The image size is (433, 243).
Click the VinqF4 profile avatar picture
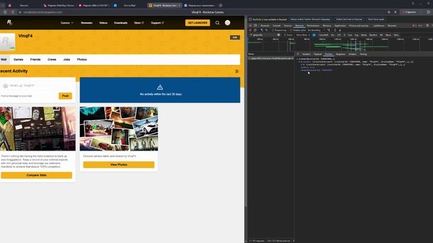pos(7,42)
